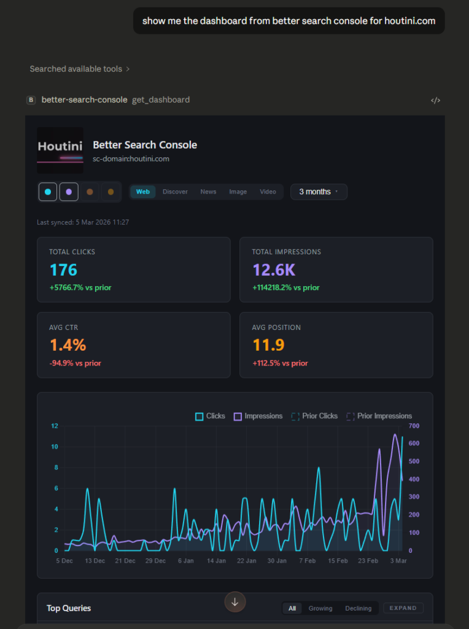
Task: Toggle the second orange metric dot
Action: point(110,192)
